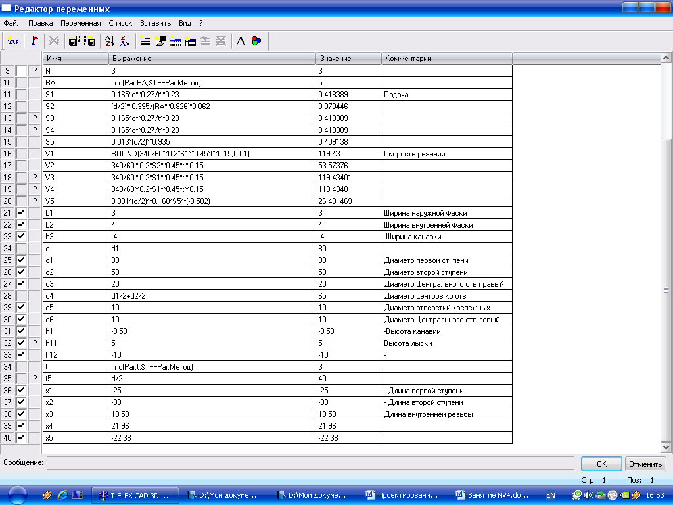The width and height of the screenshot is (673, 505).
Task: Open Internet Explorer quick launch icon
Action: coord(62,495)
